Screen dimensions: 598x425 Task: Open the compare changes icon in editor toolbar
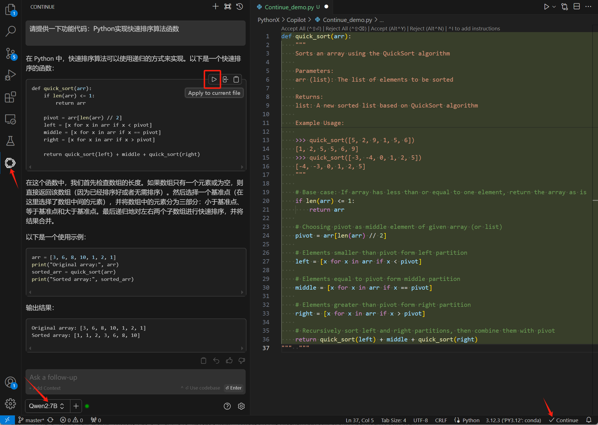tap(564, 7)
